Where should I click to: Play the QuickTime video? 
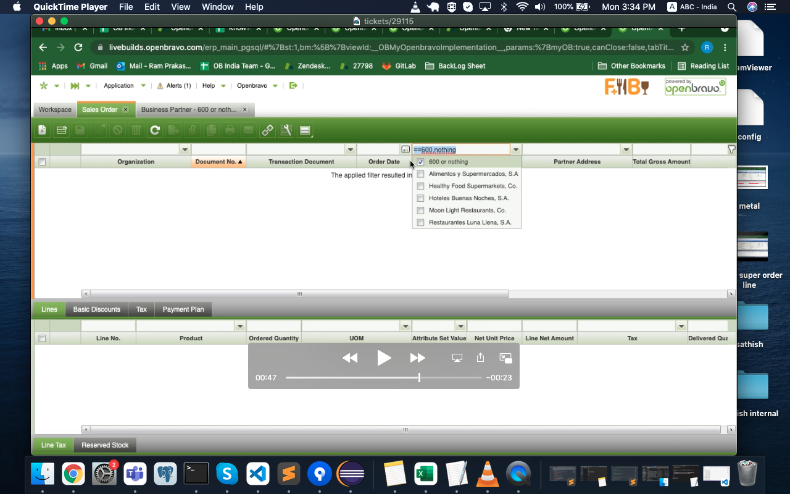tap(384, 358)
